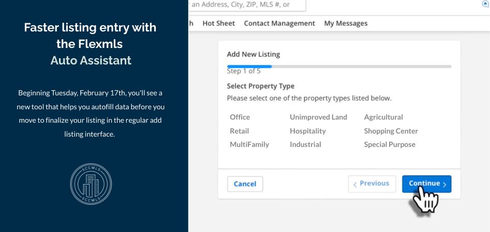Viewport: 490px width, 232px height.
Task: Click the Step 1 of 5 progress bar
Action: 339,67
